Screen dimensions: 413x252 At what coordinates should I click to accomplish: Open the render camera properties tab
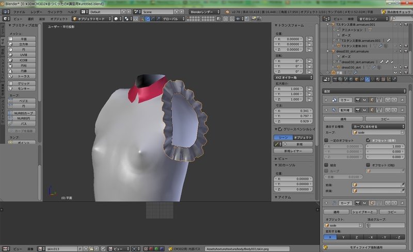point(335,79)
